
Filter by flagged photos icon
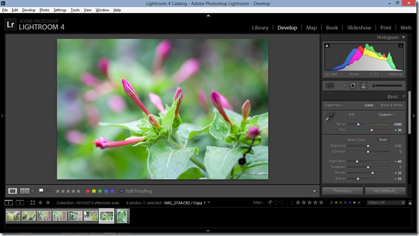[270, 203]
